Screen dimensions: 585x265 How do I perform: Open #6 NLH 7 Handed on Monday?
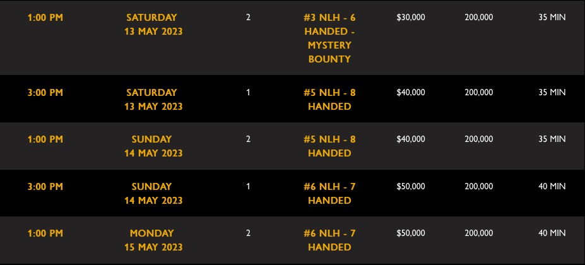coord(329,240)
